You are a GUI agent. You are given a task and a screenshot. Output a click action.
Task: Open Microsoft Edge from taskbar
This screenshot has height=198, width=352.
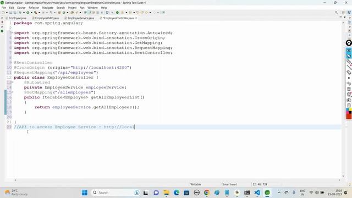tap(176, 193)
